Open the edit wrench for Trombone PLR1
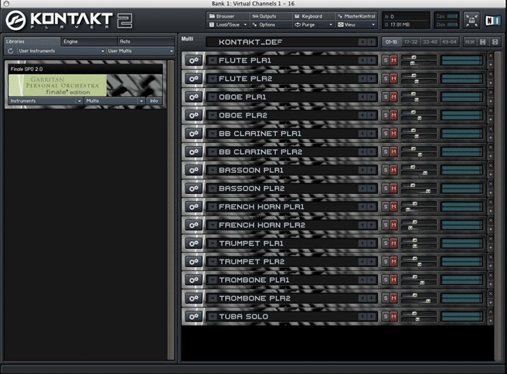 (194, 280)
